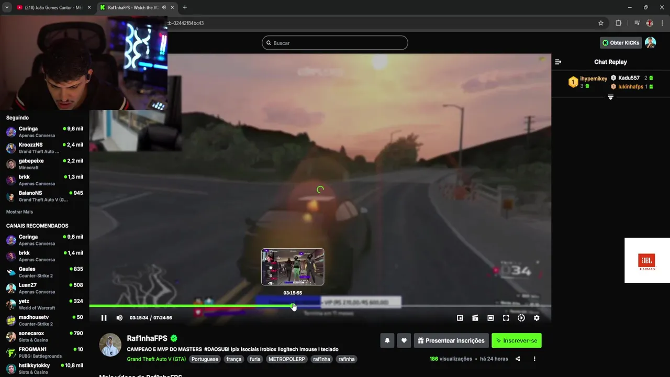Enter fullscreen video mode

[x=506, y=318]
